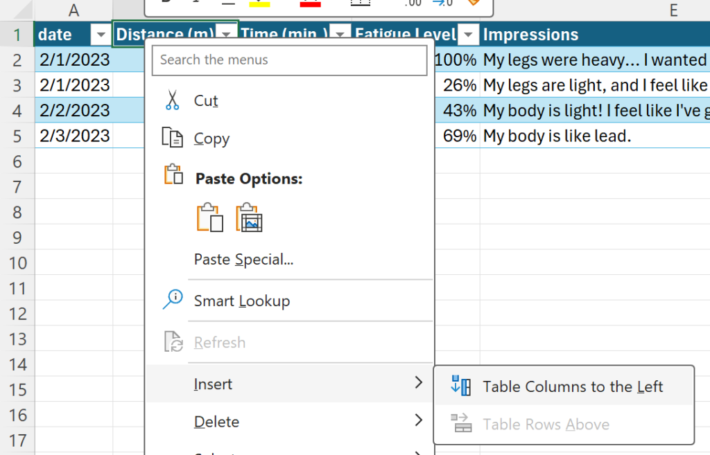710x455 pixels.
Task: Select the greyed-out Refresh entry
Action: [290, 342]
